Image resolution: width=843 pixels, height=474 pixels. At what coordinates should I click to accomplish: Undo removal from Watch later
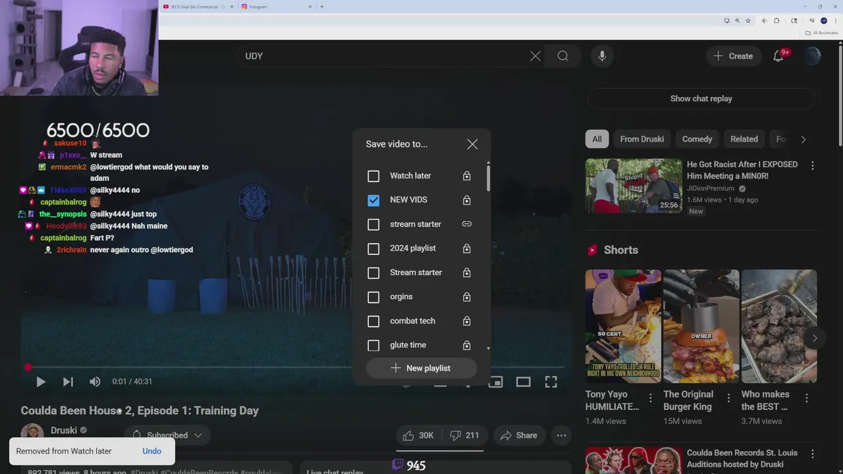pyautogui.click(x=151, y=451)
